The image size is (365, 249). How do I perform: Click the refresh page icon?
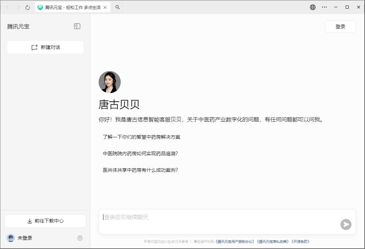[28, 7]
